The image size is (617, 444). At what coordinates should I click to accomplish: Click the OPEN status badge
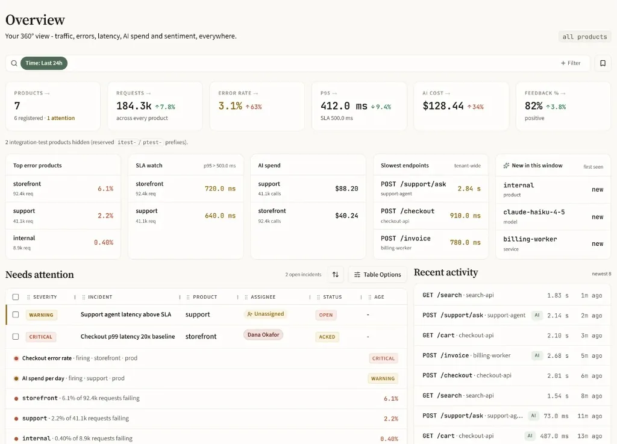click(326, 315)
